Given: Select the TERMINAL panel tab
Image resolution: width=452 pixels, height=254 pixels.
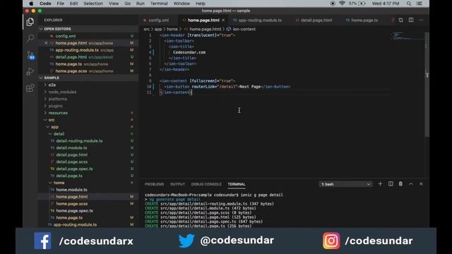Looking at the screenshot, I should [237, 184].
